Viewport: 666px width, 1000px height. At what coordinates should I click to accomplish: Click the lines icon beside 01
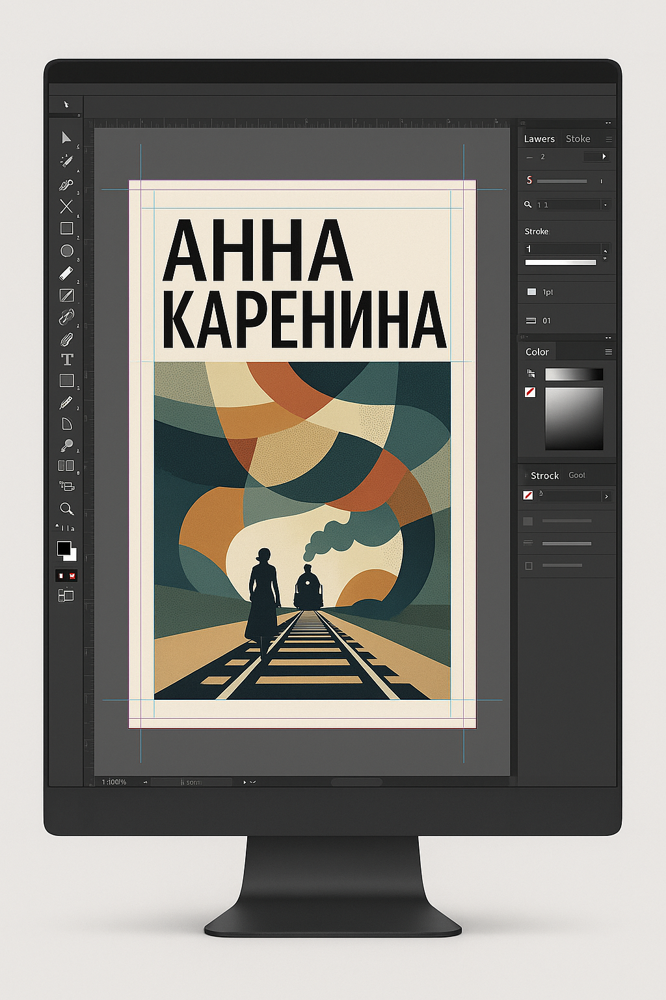tap(531, 320)
